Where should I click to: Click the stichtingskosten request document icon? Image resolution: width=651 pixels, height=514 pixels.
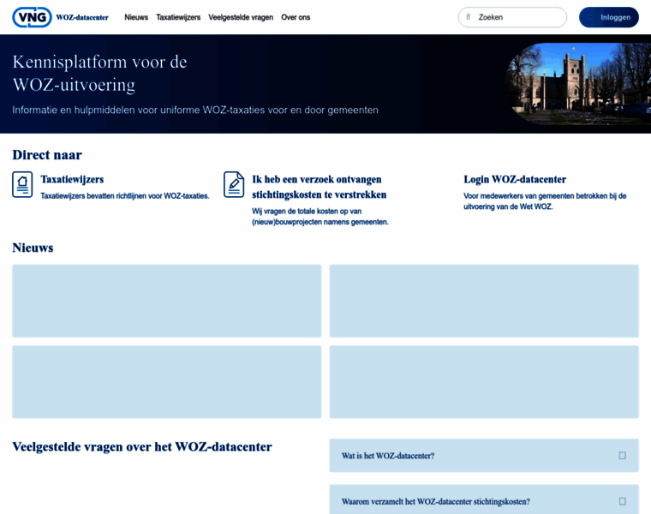coord(234,184)
